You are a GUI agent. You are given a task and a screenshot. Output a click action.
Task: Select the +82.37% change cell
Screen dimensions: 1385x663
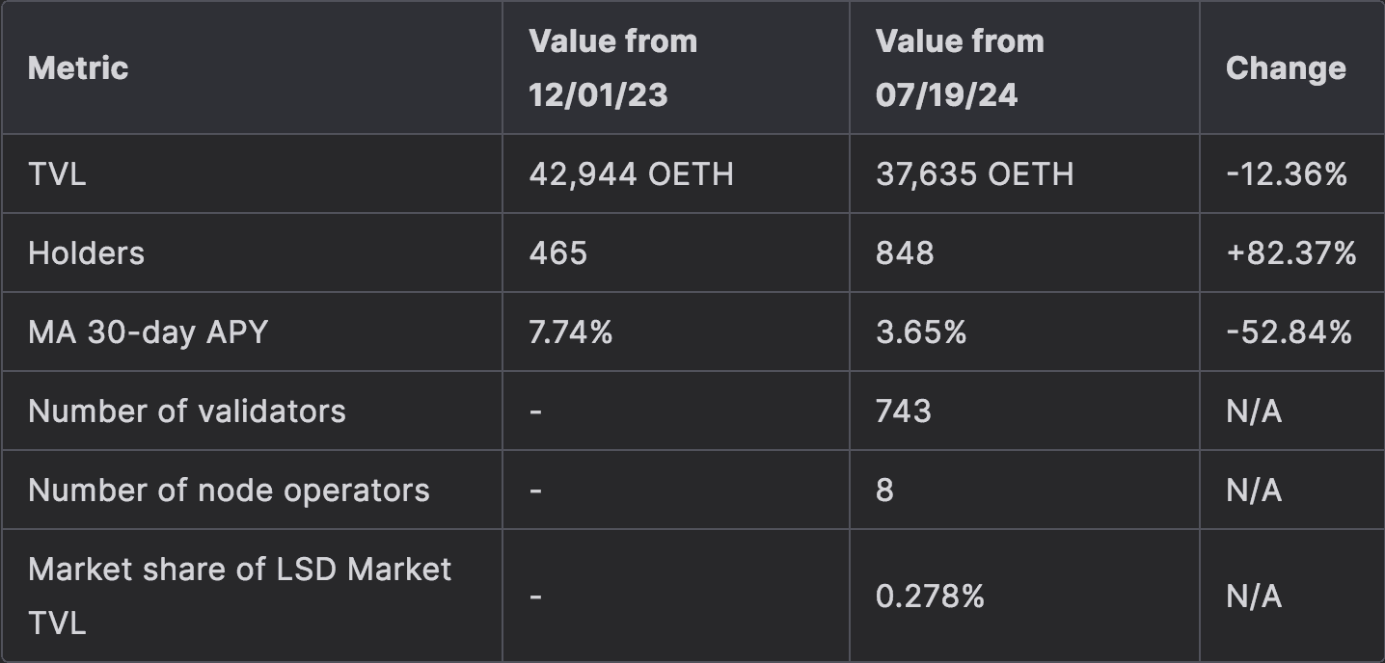coord(1290,253)
